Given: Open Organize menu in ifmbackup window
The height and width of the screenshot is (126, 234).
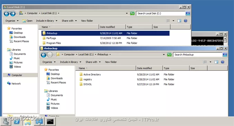Looking at the screenshot, I should pos(49,62).
